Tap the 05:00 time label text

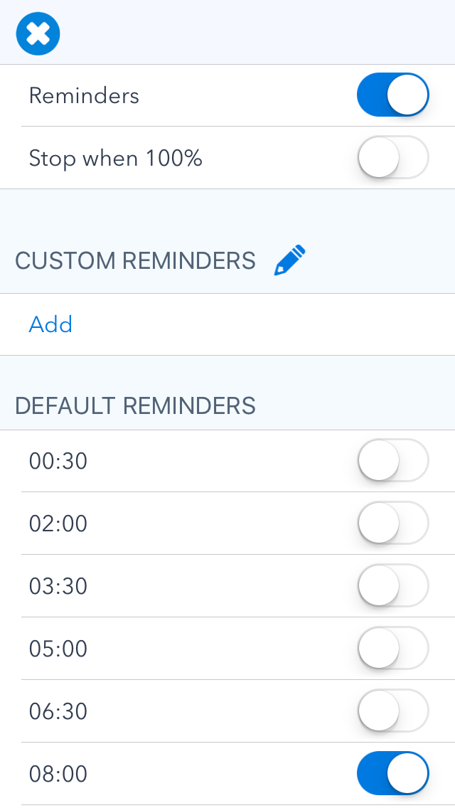(x=58, y=649)
